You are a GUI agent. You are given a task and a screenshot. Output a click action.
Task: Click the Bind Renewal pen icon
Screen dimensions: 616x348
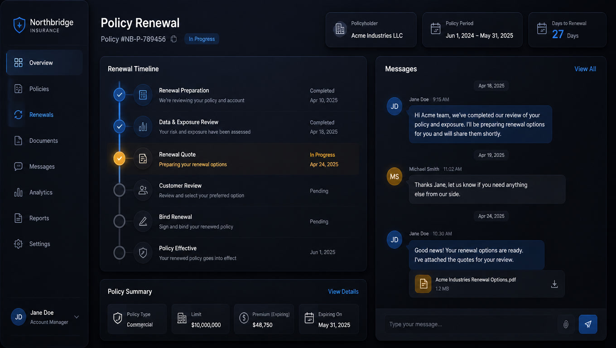click(143, 222)
